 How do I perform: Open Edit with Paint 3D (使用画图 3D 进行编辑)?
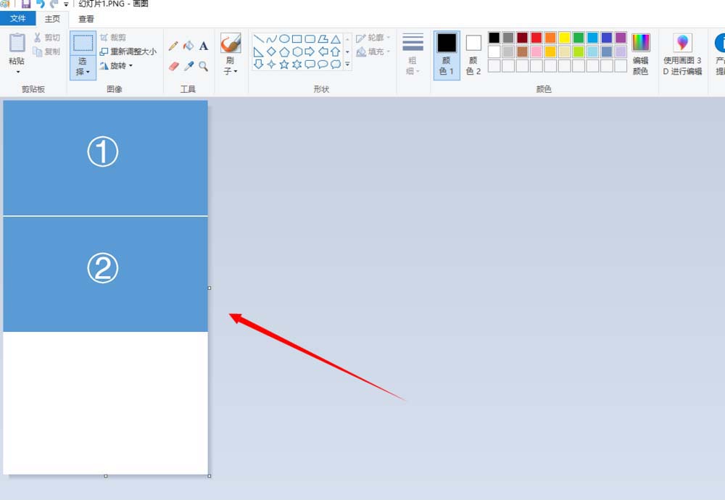[x=682, y=54]
